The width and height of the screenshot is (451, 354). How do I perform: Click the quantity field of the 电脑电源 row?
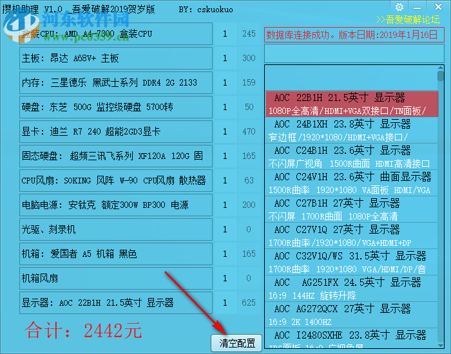(225, 205)
